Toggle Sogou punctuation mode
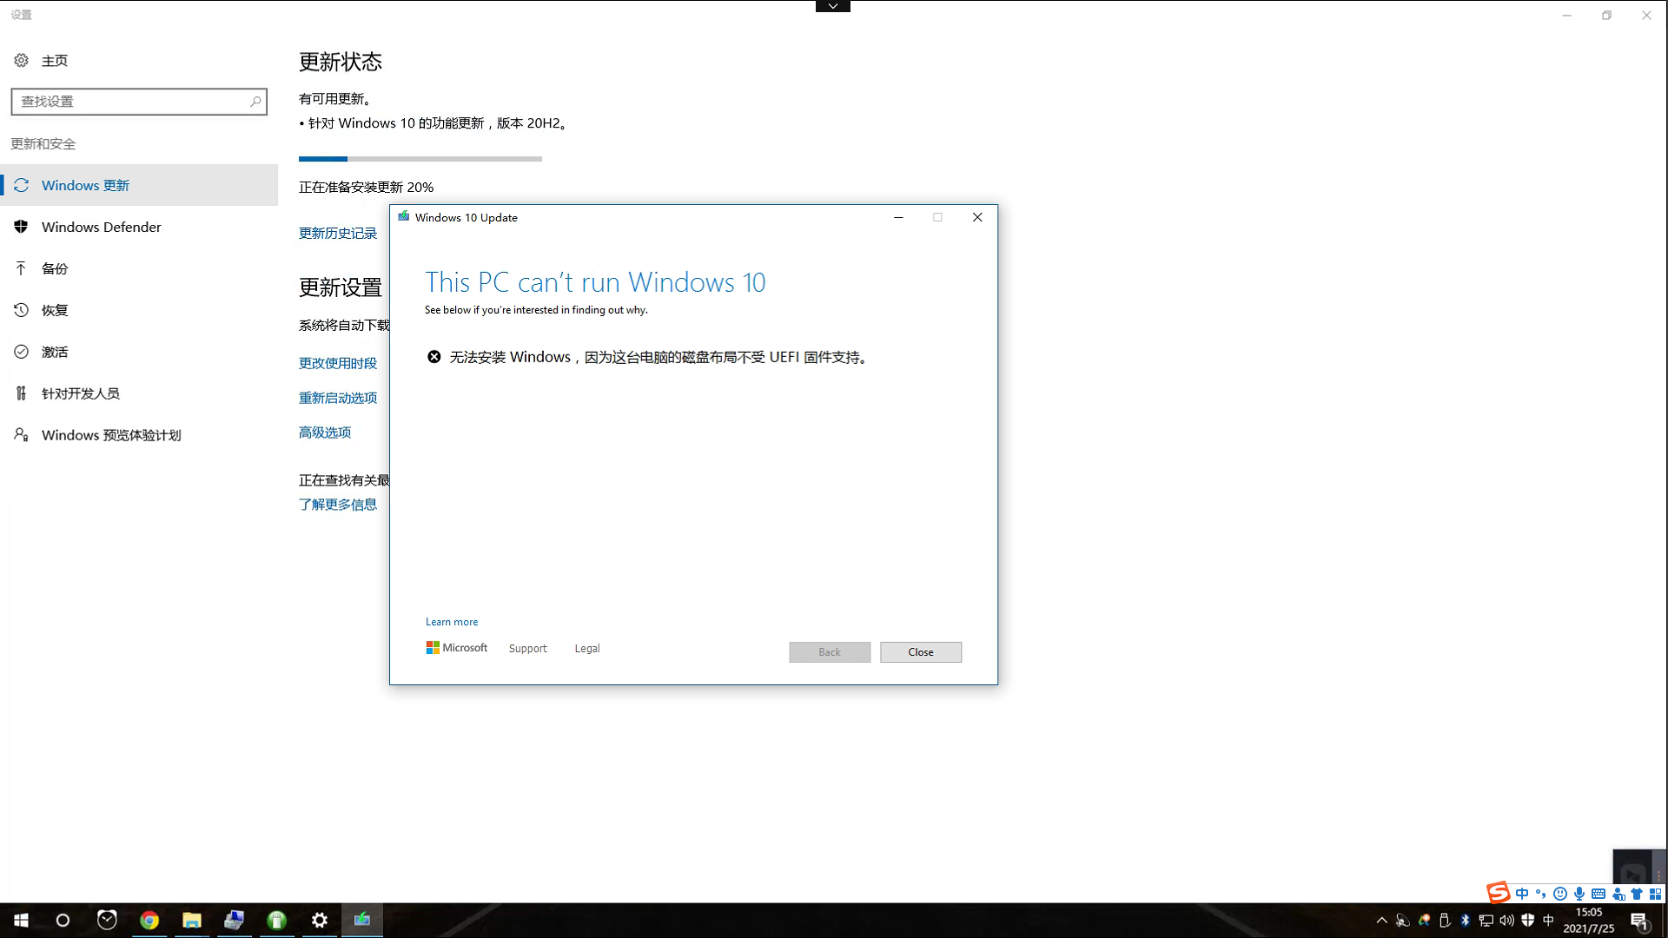This screenshot has height=938, width=1668. tap(1541, 894)
